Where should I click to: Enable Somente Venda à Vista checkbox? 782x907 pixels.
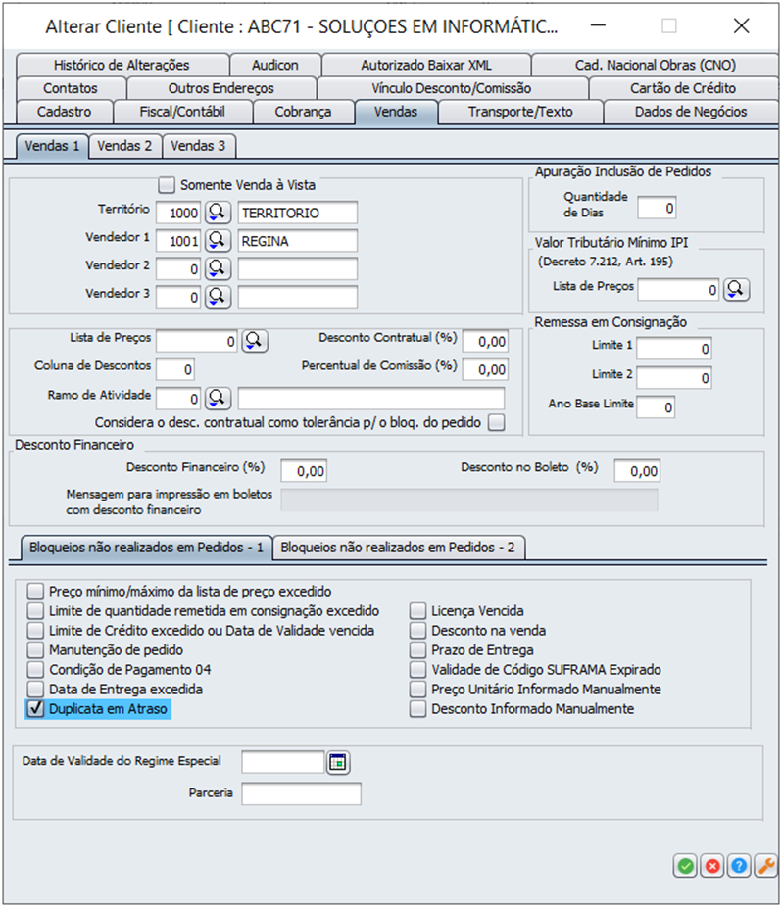166,184
